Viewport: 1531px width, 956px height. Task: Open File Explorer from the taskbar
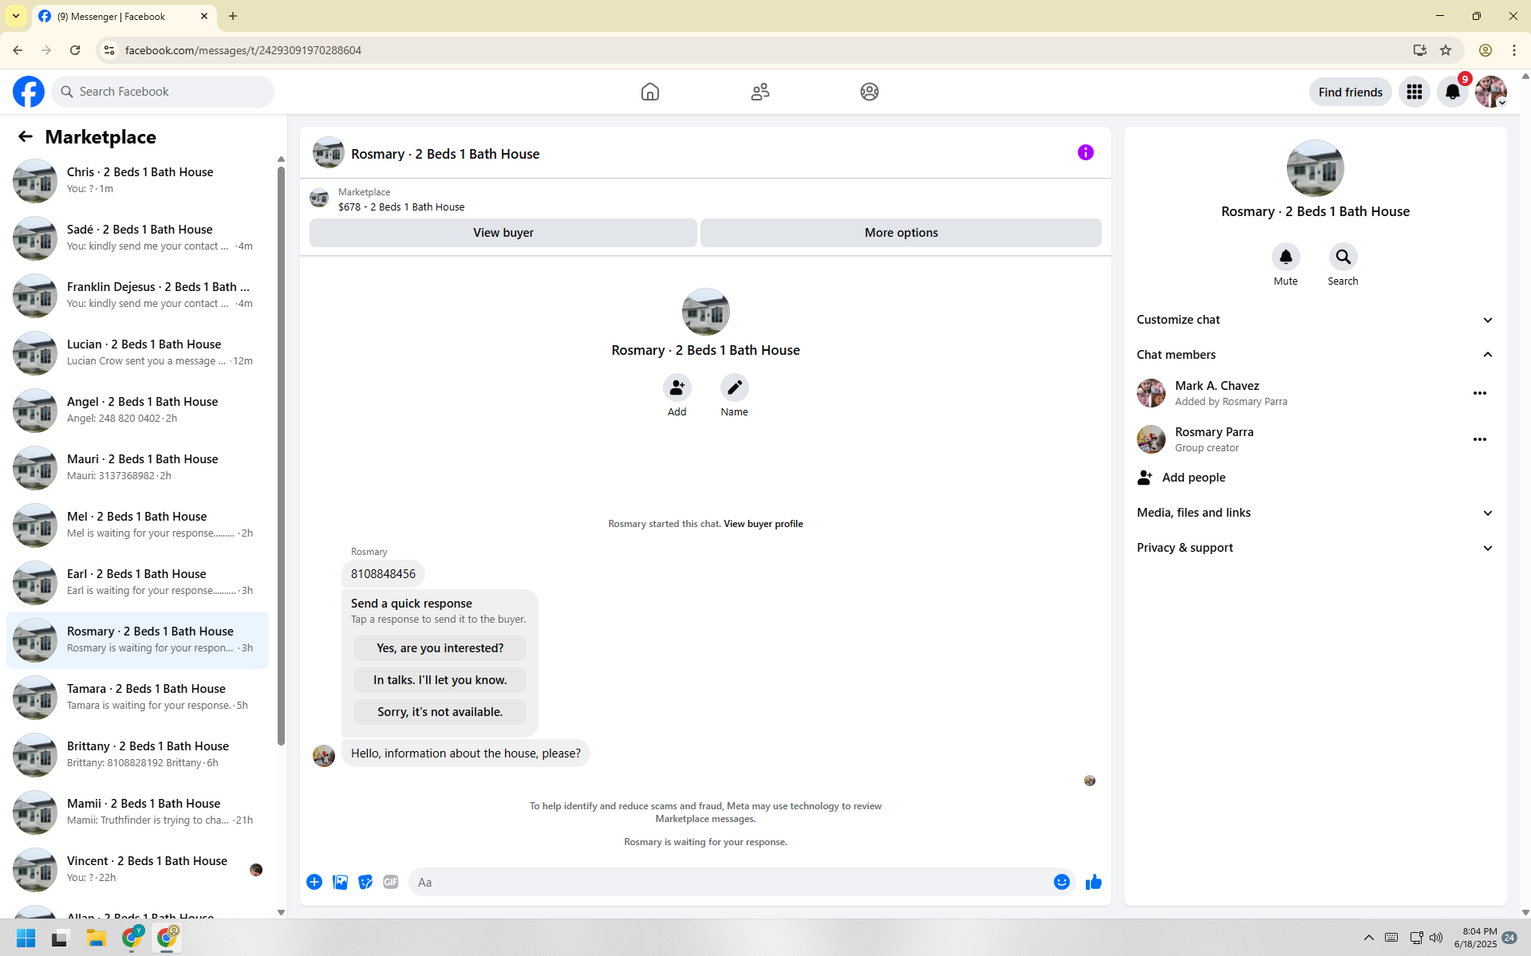[x=97, y=938]
